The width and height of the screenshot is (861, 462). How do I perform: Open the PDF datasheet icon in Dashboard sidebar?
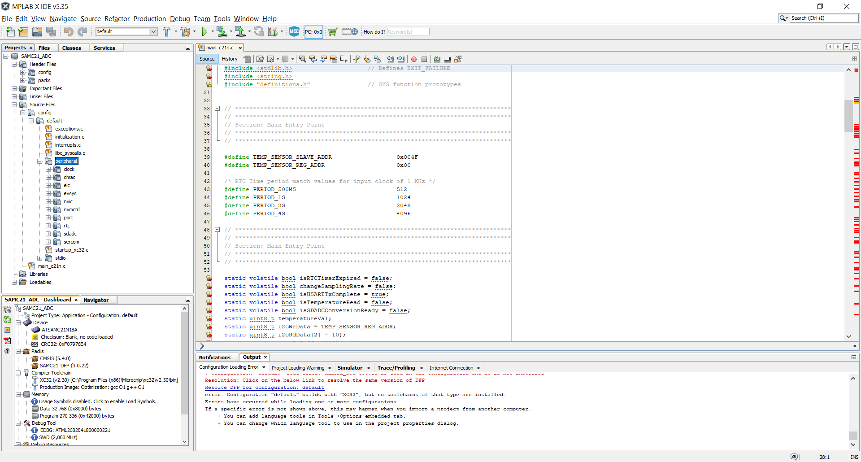tap(7, 340)
